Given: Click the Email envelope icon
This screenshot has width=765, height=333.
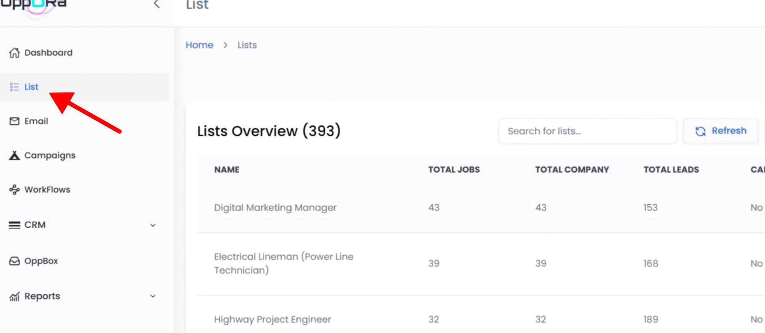Looking at the screenshot, I should 14,121.
